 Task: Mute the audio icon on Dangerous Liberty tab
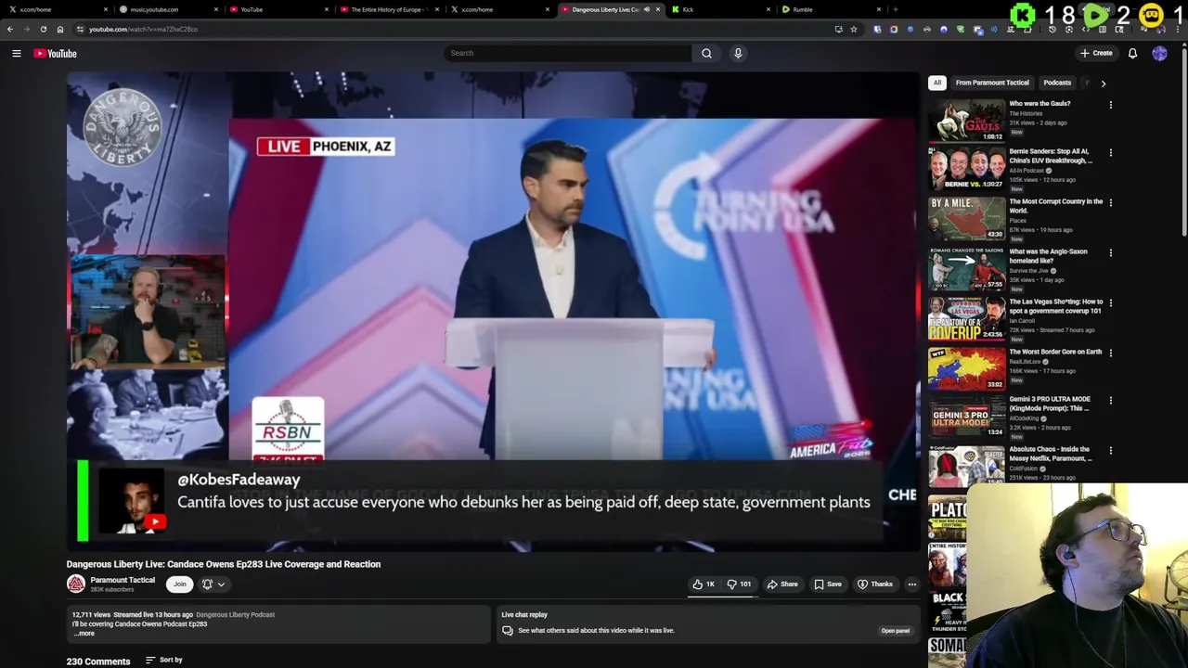tap(647, 9)
